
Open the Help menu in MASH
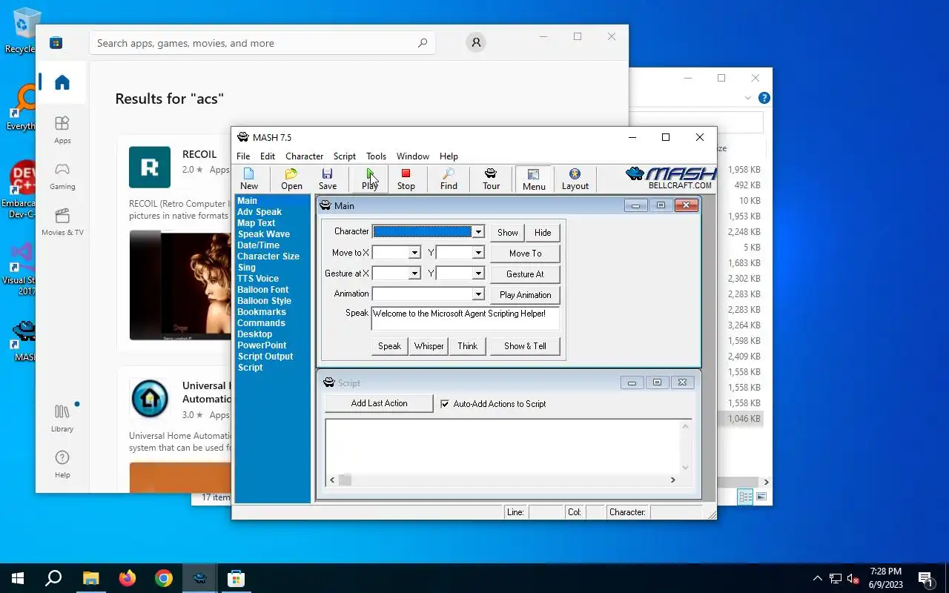(449, 156)
